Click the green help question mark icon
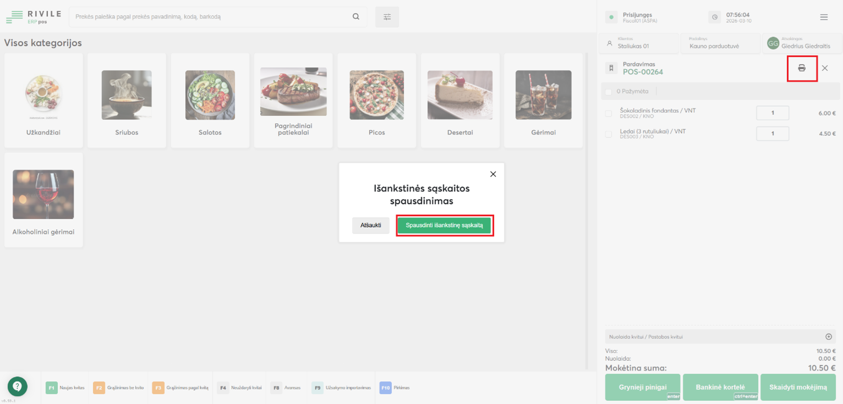 coord(17,386)
